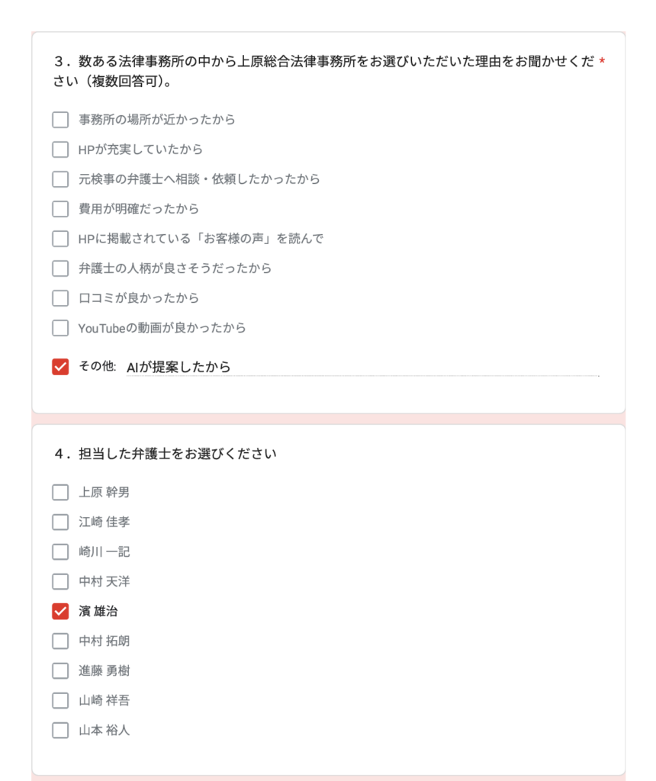
Task: Enable '費用が明確だったから' checkbox
Action: pyautogui.click(x=60, y=209)
